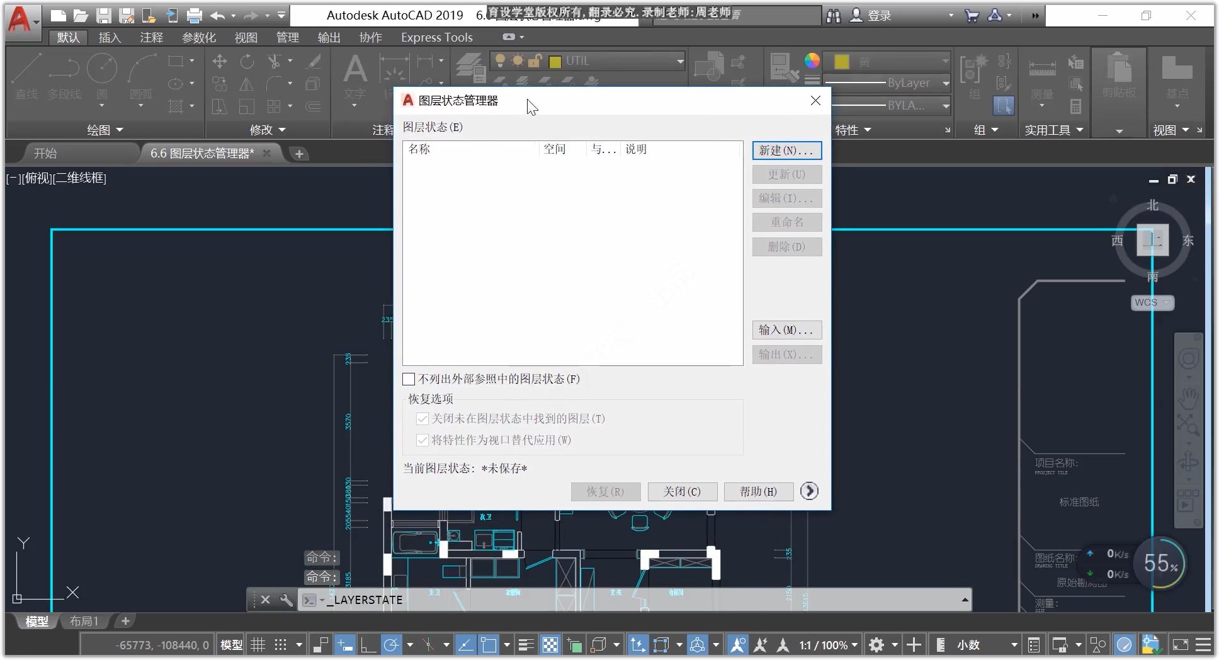Image resolution: width=1219 pixels, height=660 pixels.
Task: Click the Base point (基点) view icon
Action: tap(1177, 77)
